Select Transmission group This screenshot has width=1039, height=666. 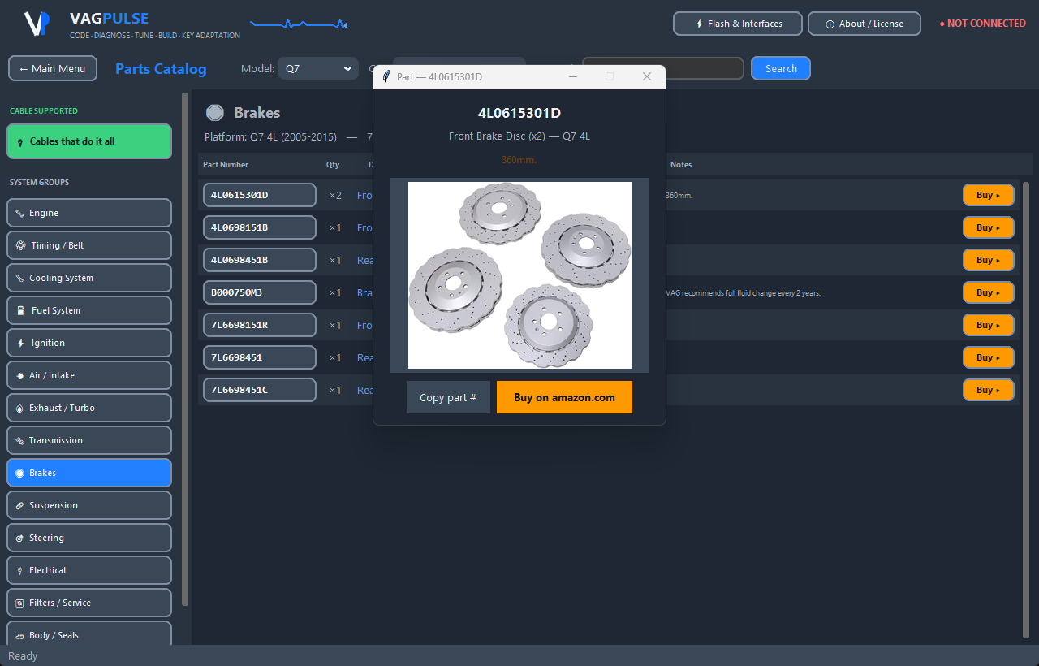pyautogui.click(x=89, y=440)
